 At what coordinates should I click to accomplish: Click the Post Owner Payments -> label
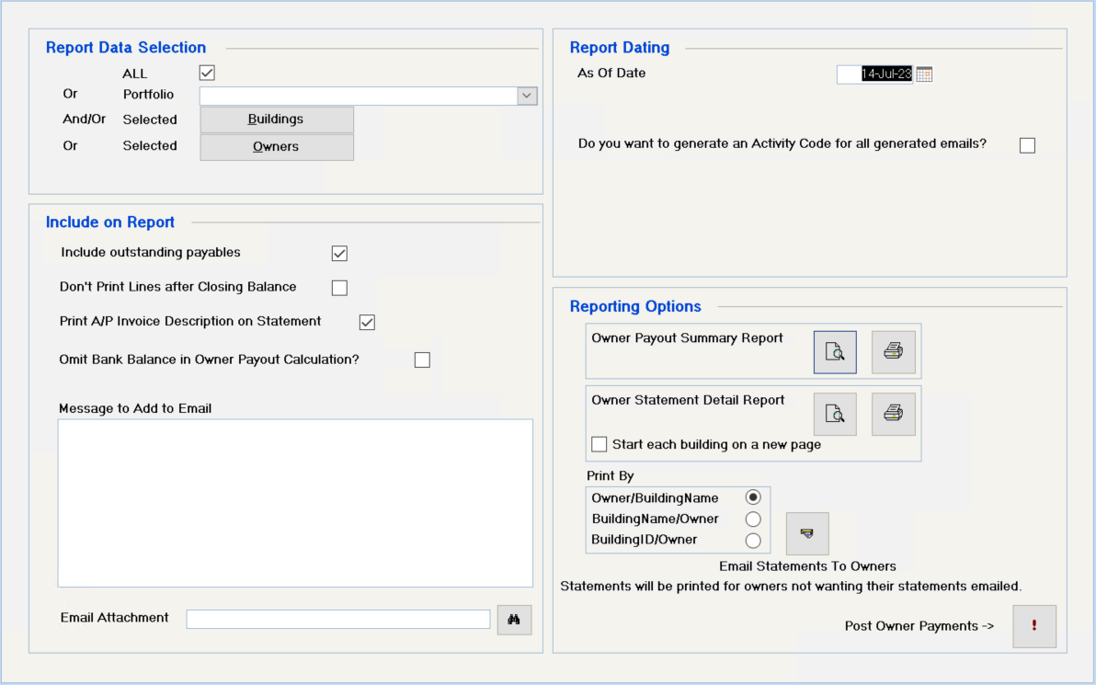click(919, 626)
